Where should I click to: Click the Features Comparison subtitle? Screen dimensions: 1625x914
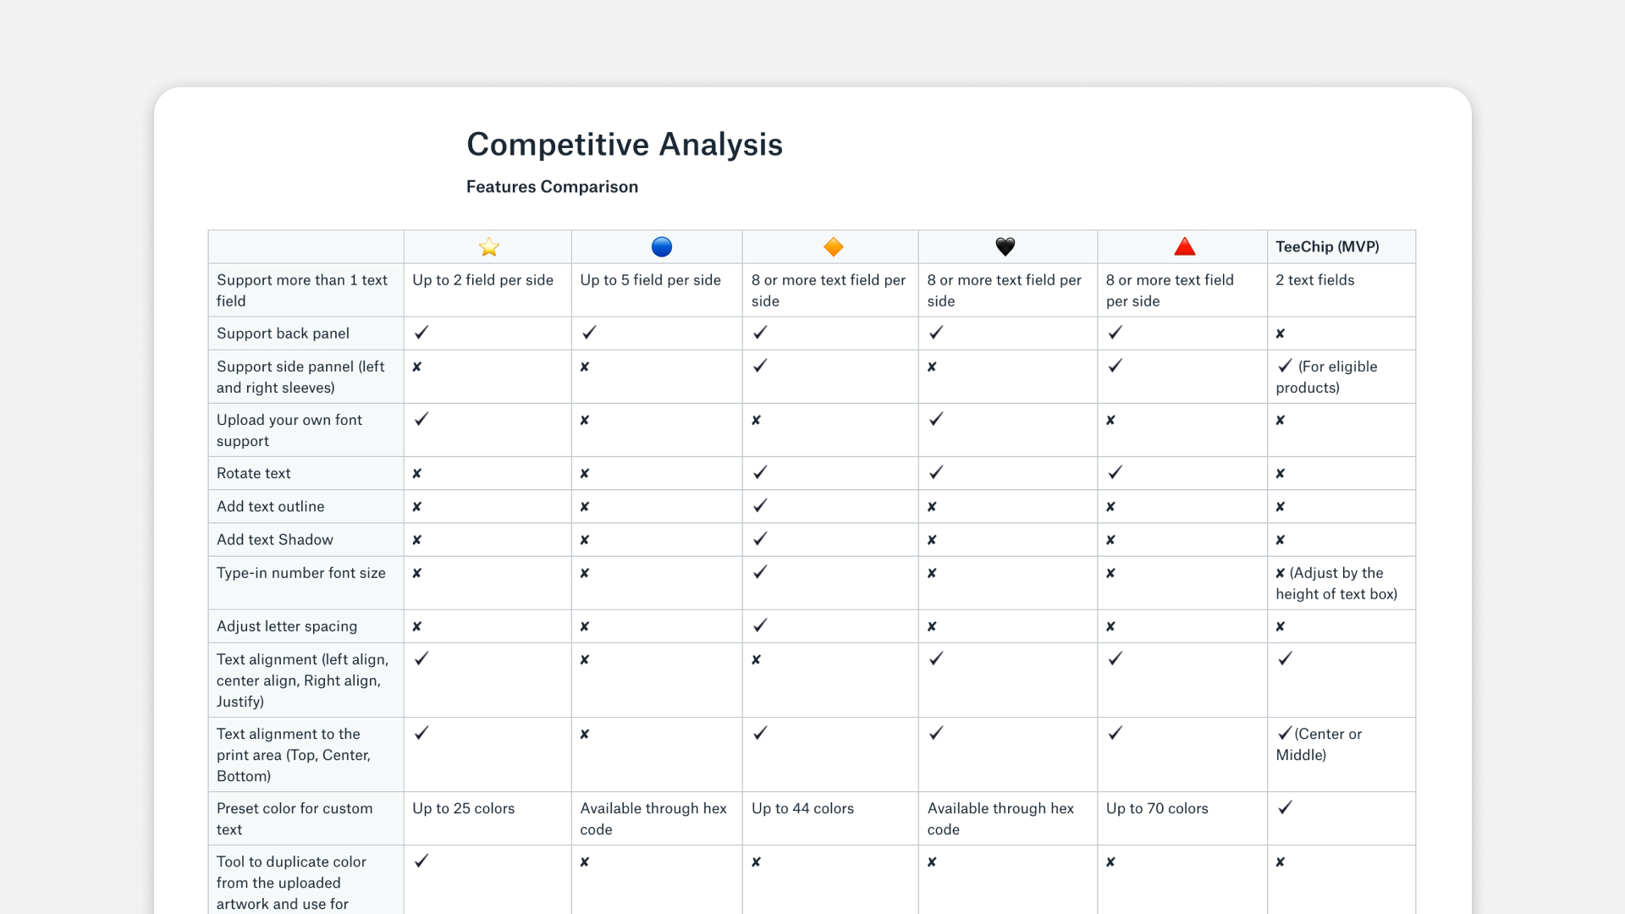click(552, 187)
